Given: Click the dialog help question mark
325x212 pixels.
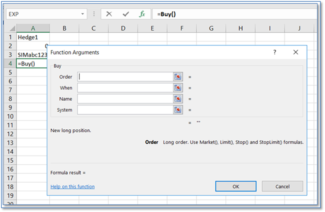Looking at the screenshot, I should coord(275,52).
